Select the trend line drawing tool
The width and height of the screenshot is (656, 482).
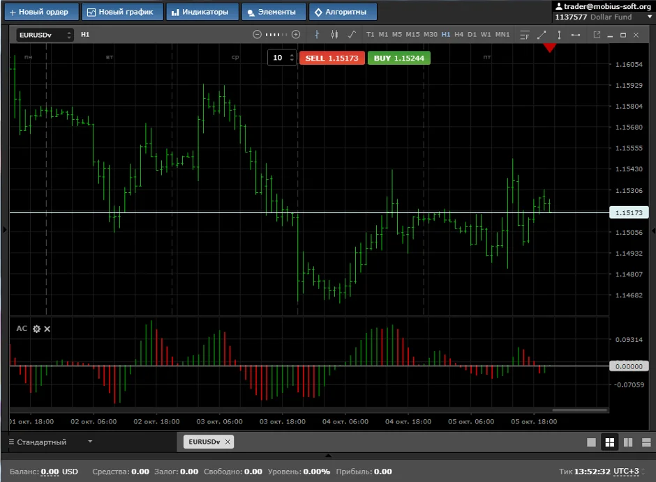tap(542, 35)
